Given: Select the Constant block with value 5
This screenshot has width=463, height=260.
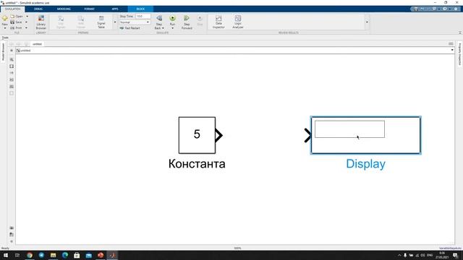Looking at the screenshot, I should tap(197, 135).
